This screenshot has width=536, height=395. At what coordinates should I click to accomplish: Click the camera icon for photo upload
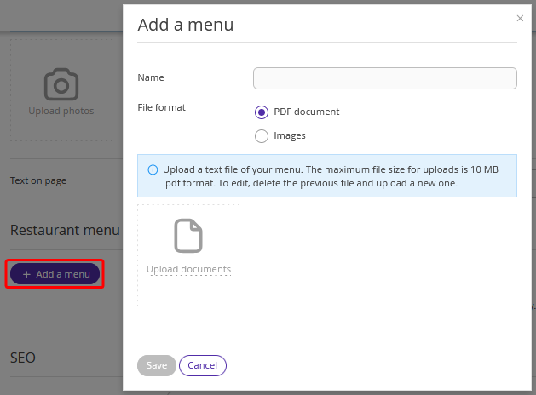pyautogui.click(x=61, y=84)
